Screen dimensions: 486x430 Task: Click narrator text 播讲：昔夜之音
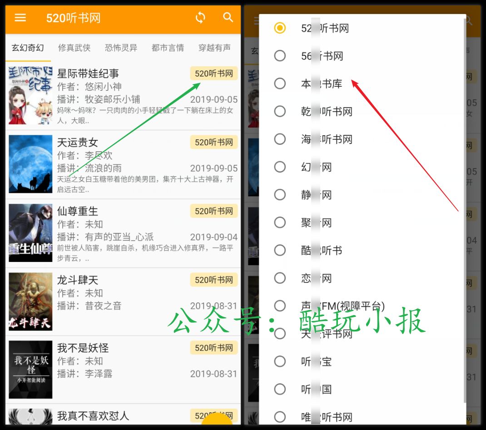click(89, 306)
